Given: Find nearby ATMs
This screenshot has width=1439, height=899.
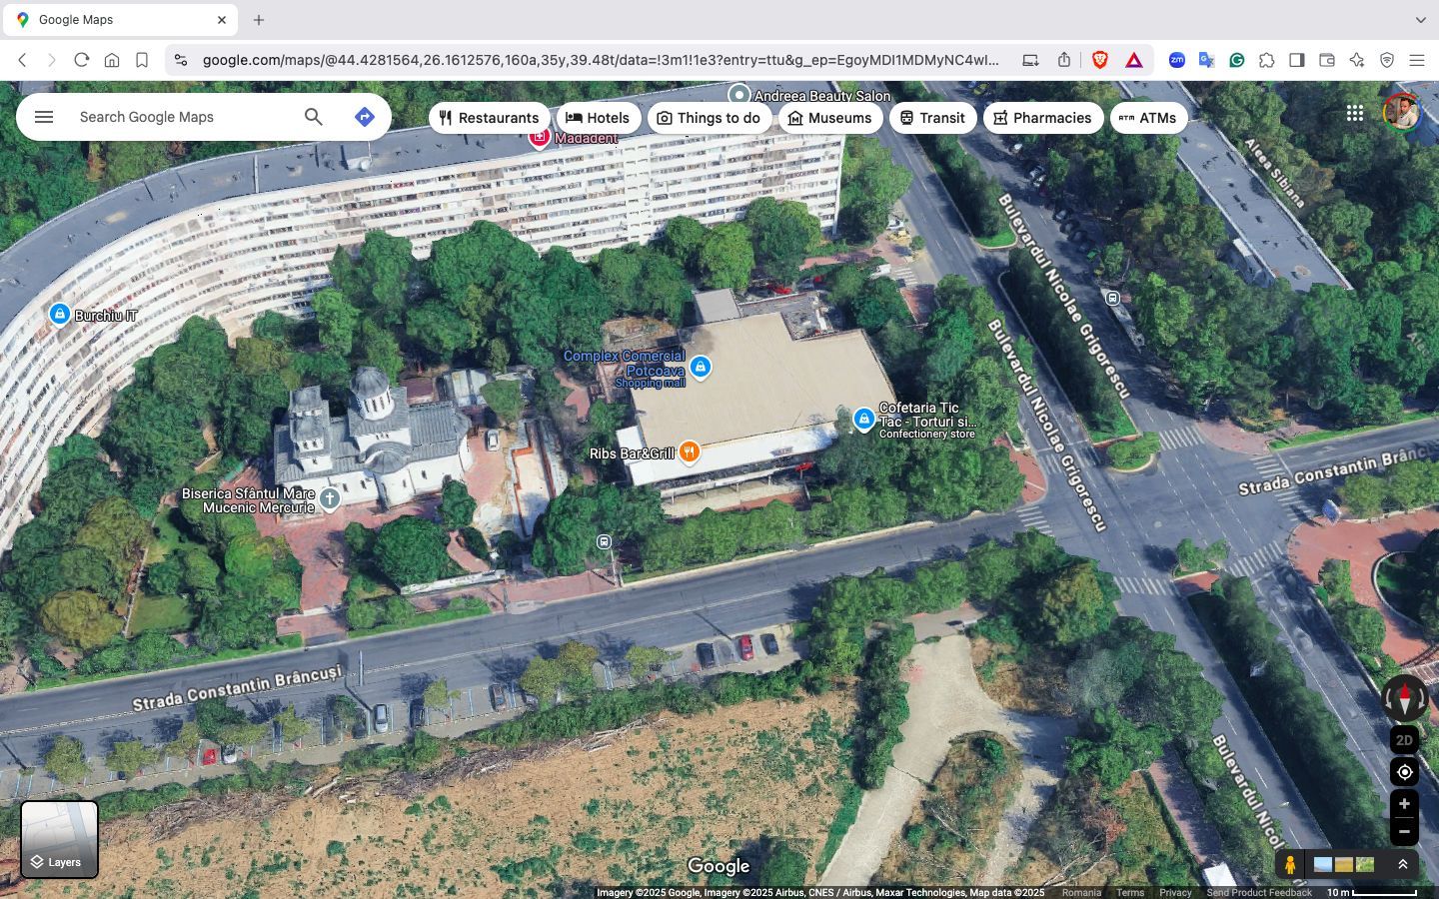Looking at the screenshot, I should click(1149, 117).
